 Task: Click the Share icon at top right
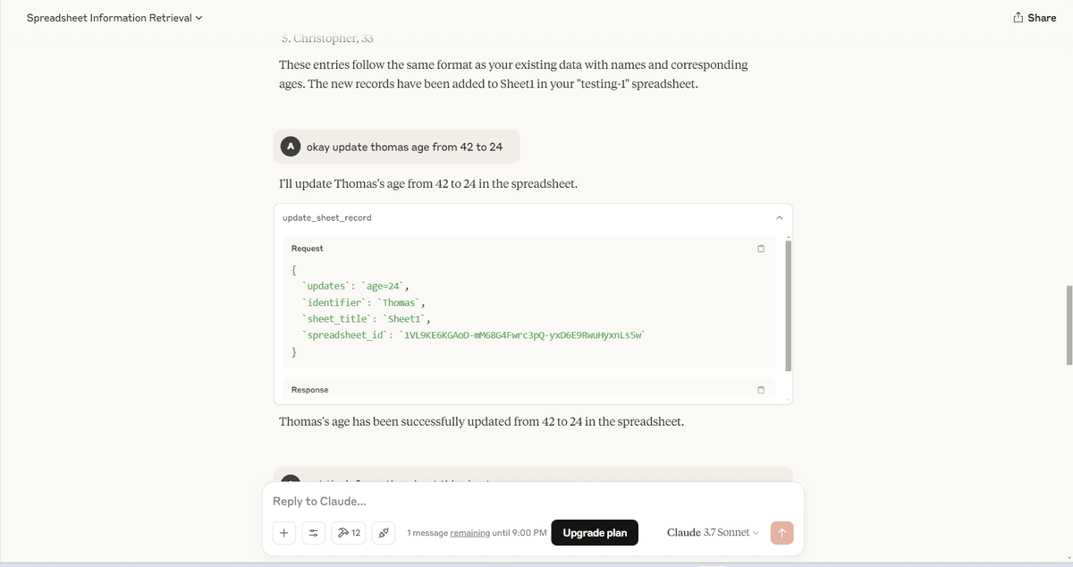point(1018,18)
